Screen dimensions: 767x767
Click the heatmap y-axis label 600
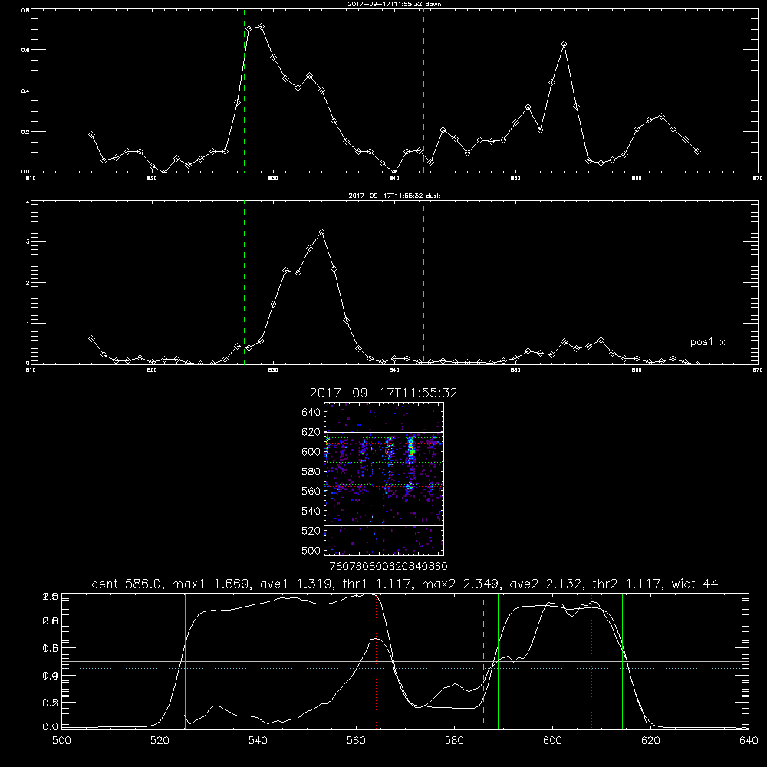tap(311, 452)
